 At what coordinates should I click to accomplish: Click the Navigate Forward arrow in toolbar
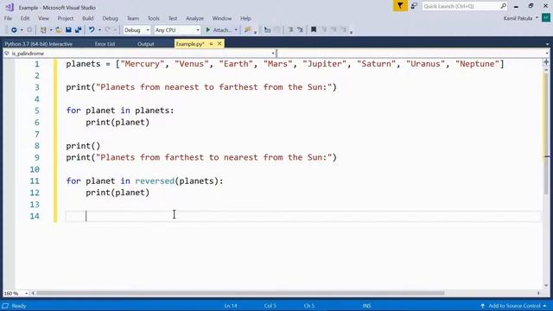[29, 30]
